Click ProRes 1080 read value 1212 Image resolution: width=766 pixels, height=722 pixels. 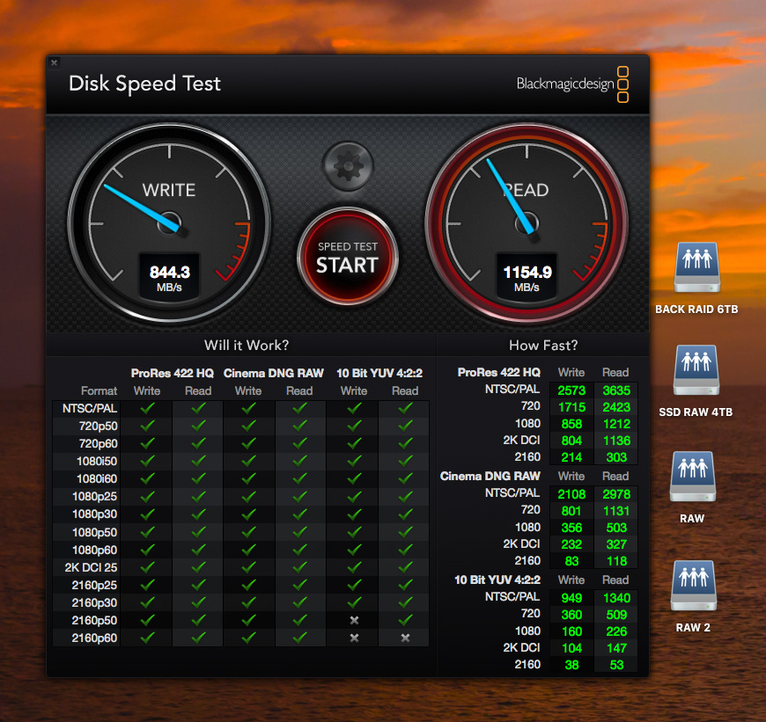[x=616, y=424]
